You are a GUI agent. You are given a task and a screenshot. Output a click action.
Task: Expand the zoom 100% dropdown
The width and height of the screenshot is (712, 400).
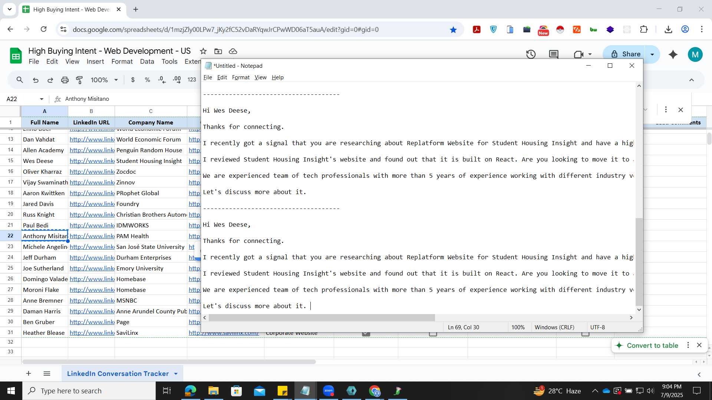tap(116, 80)
